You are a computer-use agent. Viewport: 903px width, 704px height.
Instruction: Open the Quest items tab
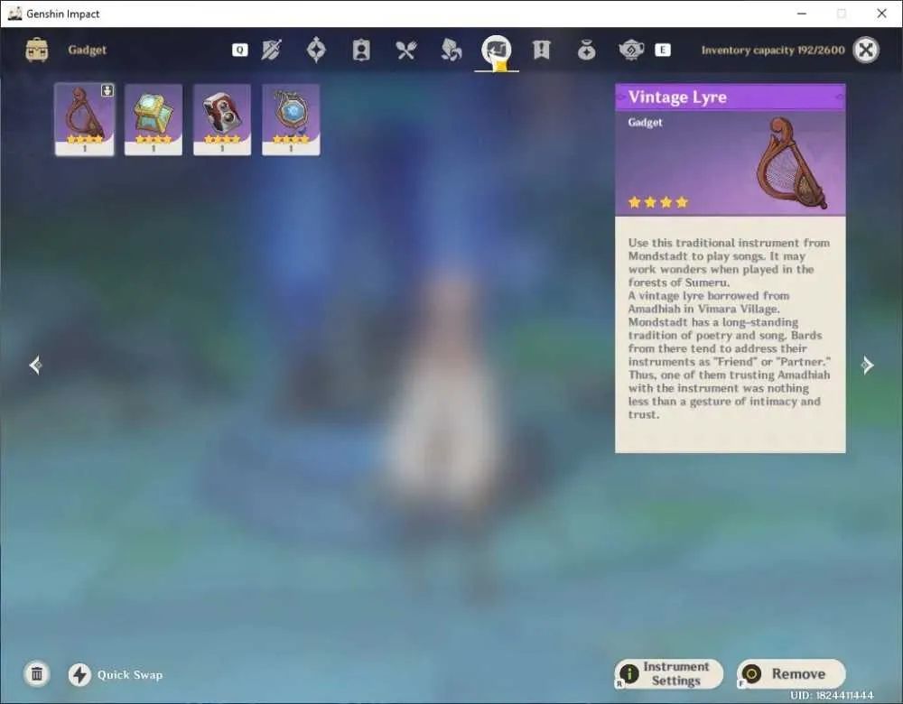point(541,50)
